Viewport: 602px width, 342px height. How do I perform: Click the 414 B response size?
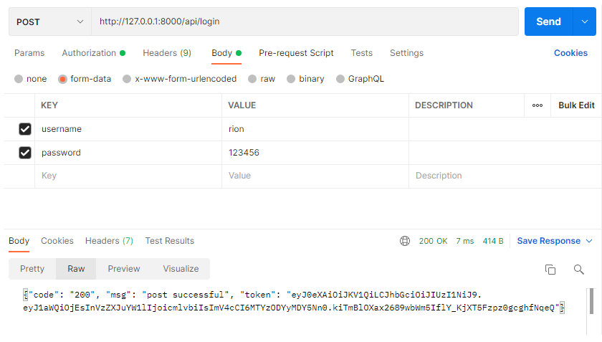click(493, 241)
